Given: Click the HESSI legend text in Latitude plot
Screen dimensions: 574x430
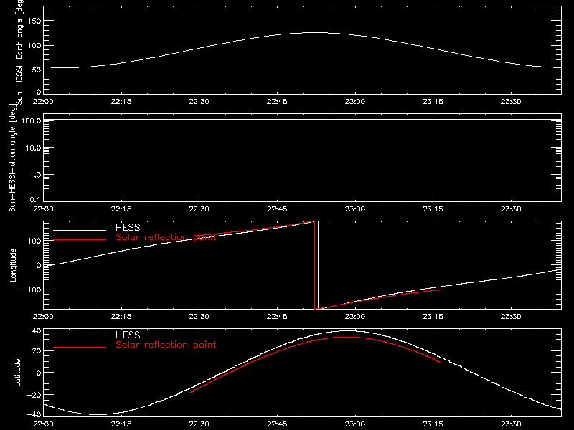Looking at the screenshot, I should coord(128,335).
